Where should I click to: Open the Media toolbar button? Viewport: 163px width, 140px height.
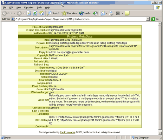85,13
